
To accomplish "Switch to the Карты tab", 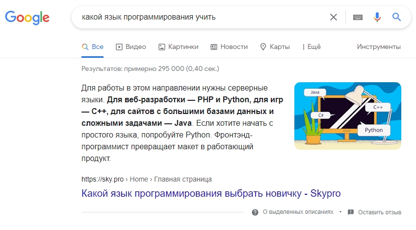I will 275,47.
